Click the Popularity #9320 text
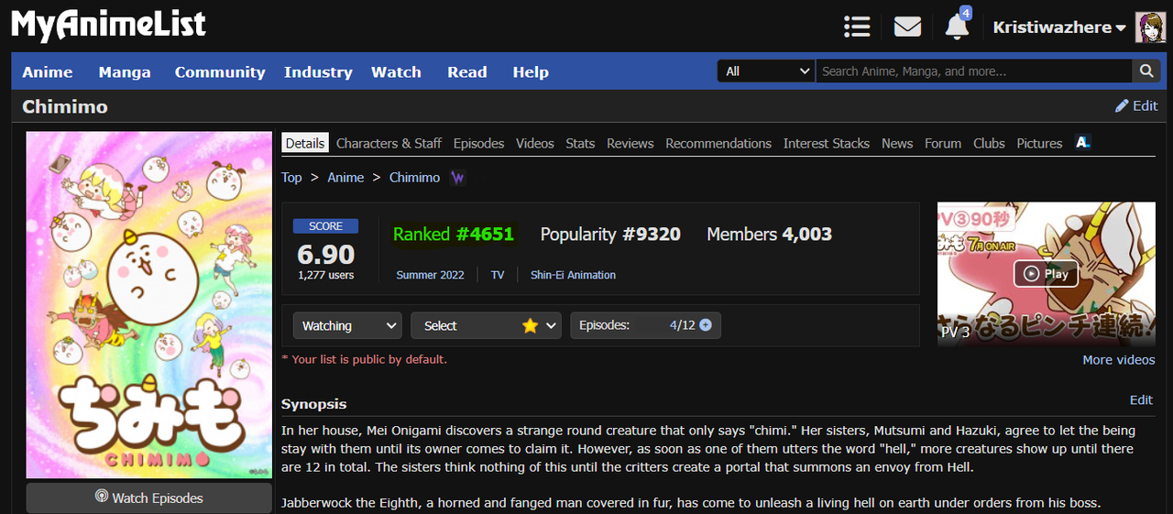 pyautogui.click(x=610, y=234)
